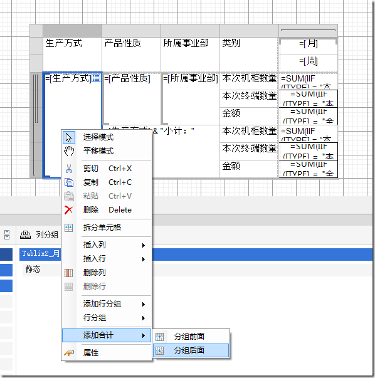The width and height of the screenshot is (375, 378).
Task: Click the red X delete icon
Action: tap(69, 210)
